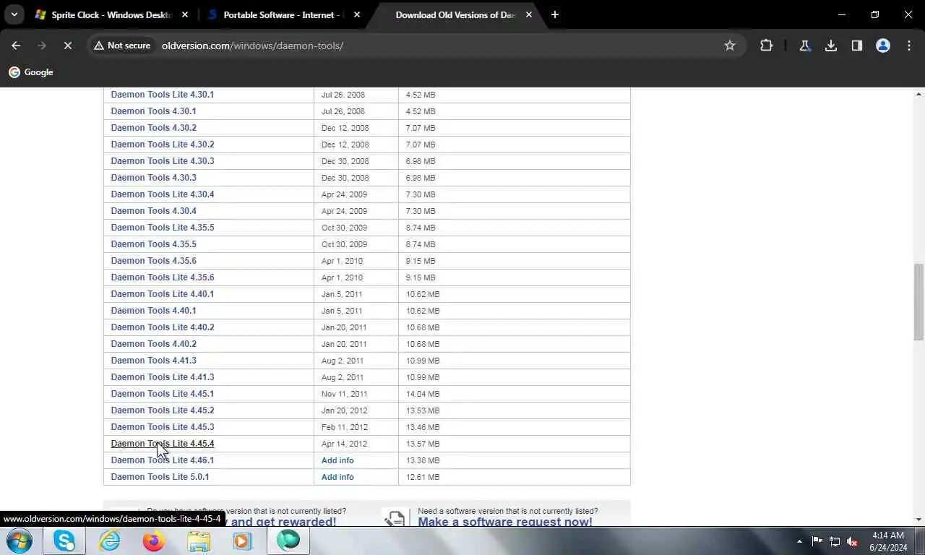This screenshot has width=925, height=555.
Task: Close the Download Old Versions tab
Action: [x=529, y=14]
